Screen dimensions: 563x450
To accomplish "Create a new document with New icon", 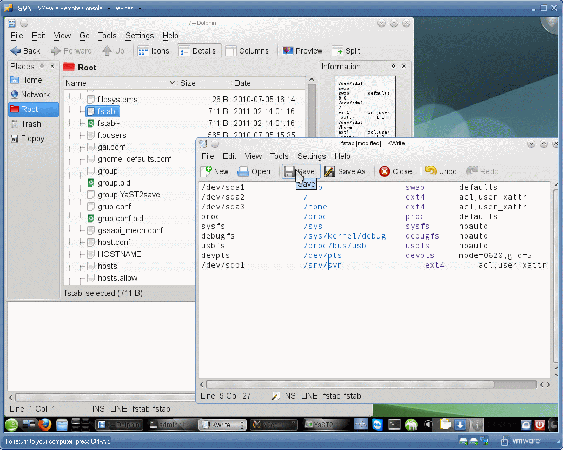I will (x=207, y=171).
